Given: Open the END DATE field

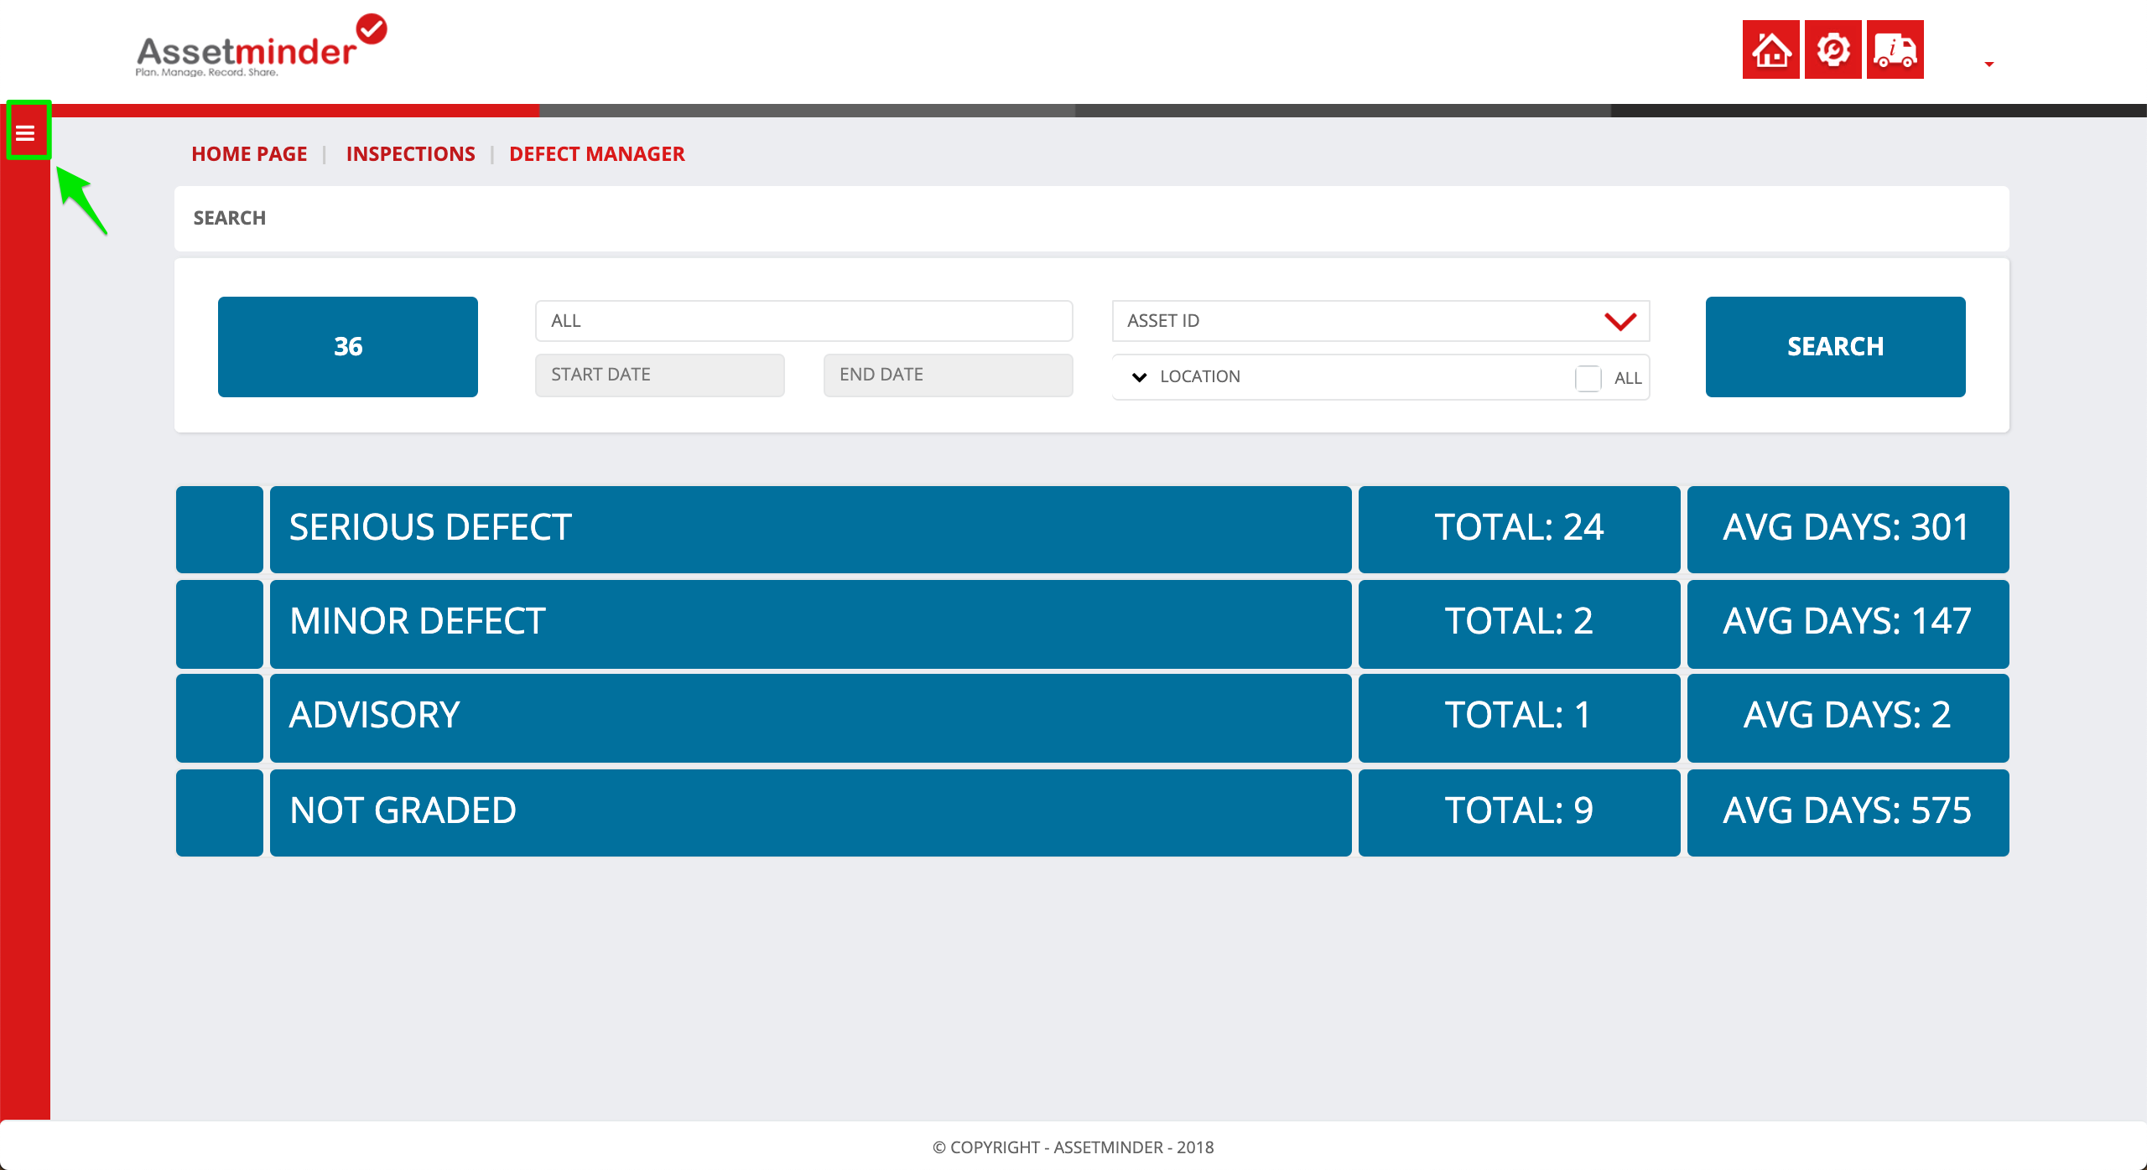Looking at the screenshot, I should click(x=948, y=375).
